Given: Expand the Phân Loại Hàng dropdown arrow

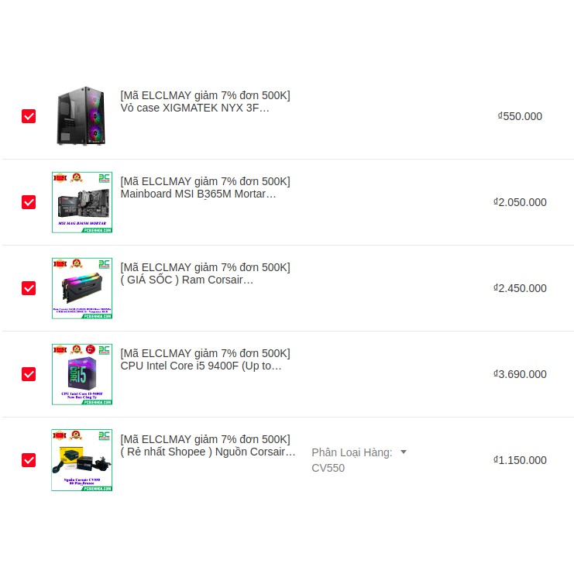Looking at the screenshot, I should [404, 452].
